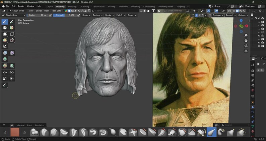Select the three-sphere Blob brush thumbnail
Image resolution: width=266 pixels, height=141 pixels.
point(35,132)
